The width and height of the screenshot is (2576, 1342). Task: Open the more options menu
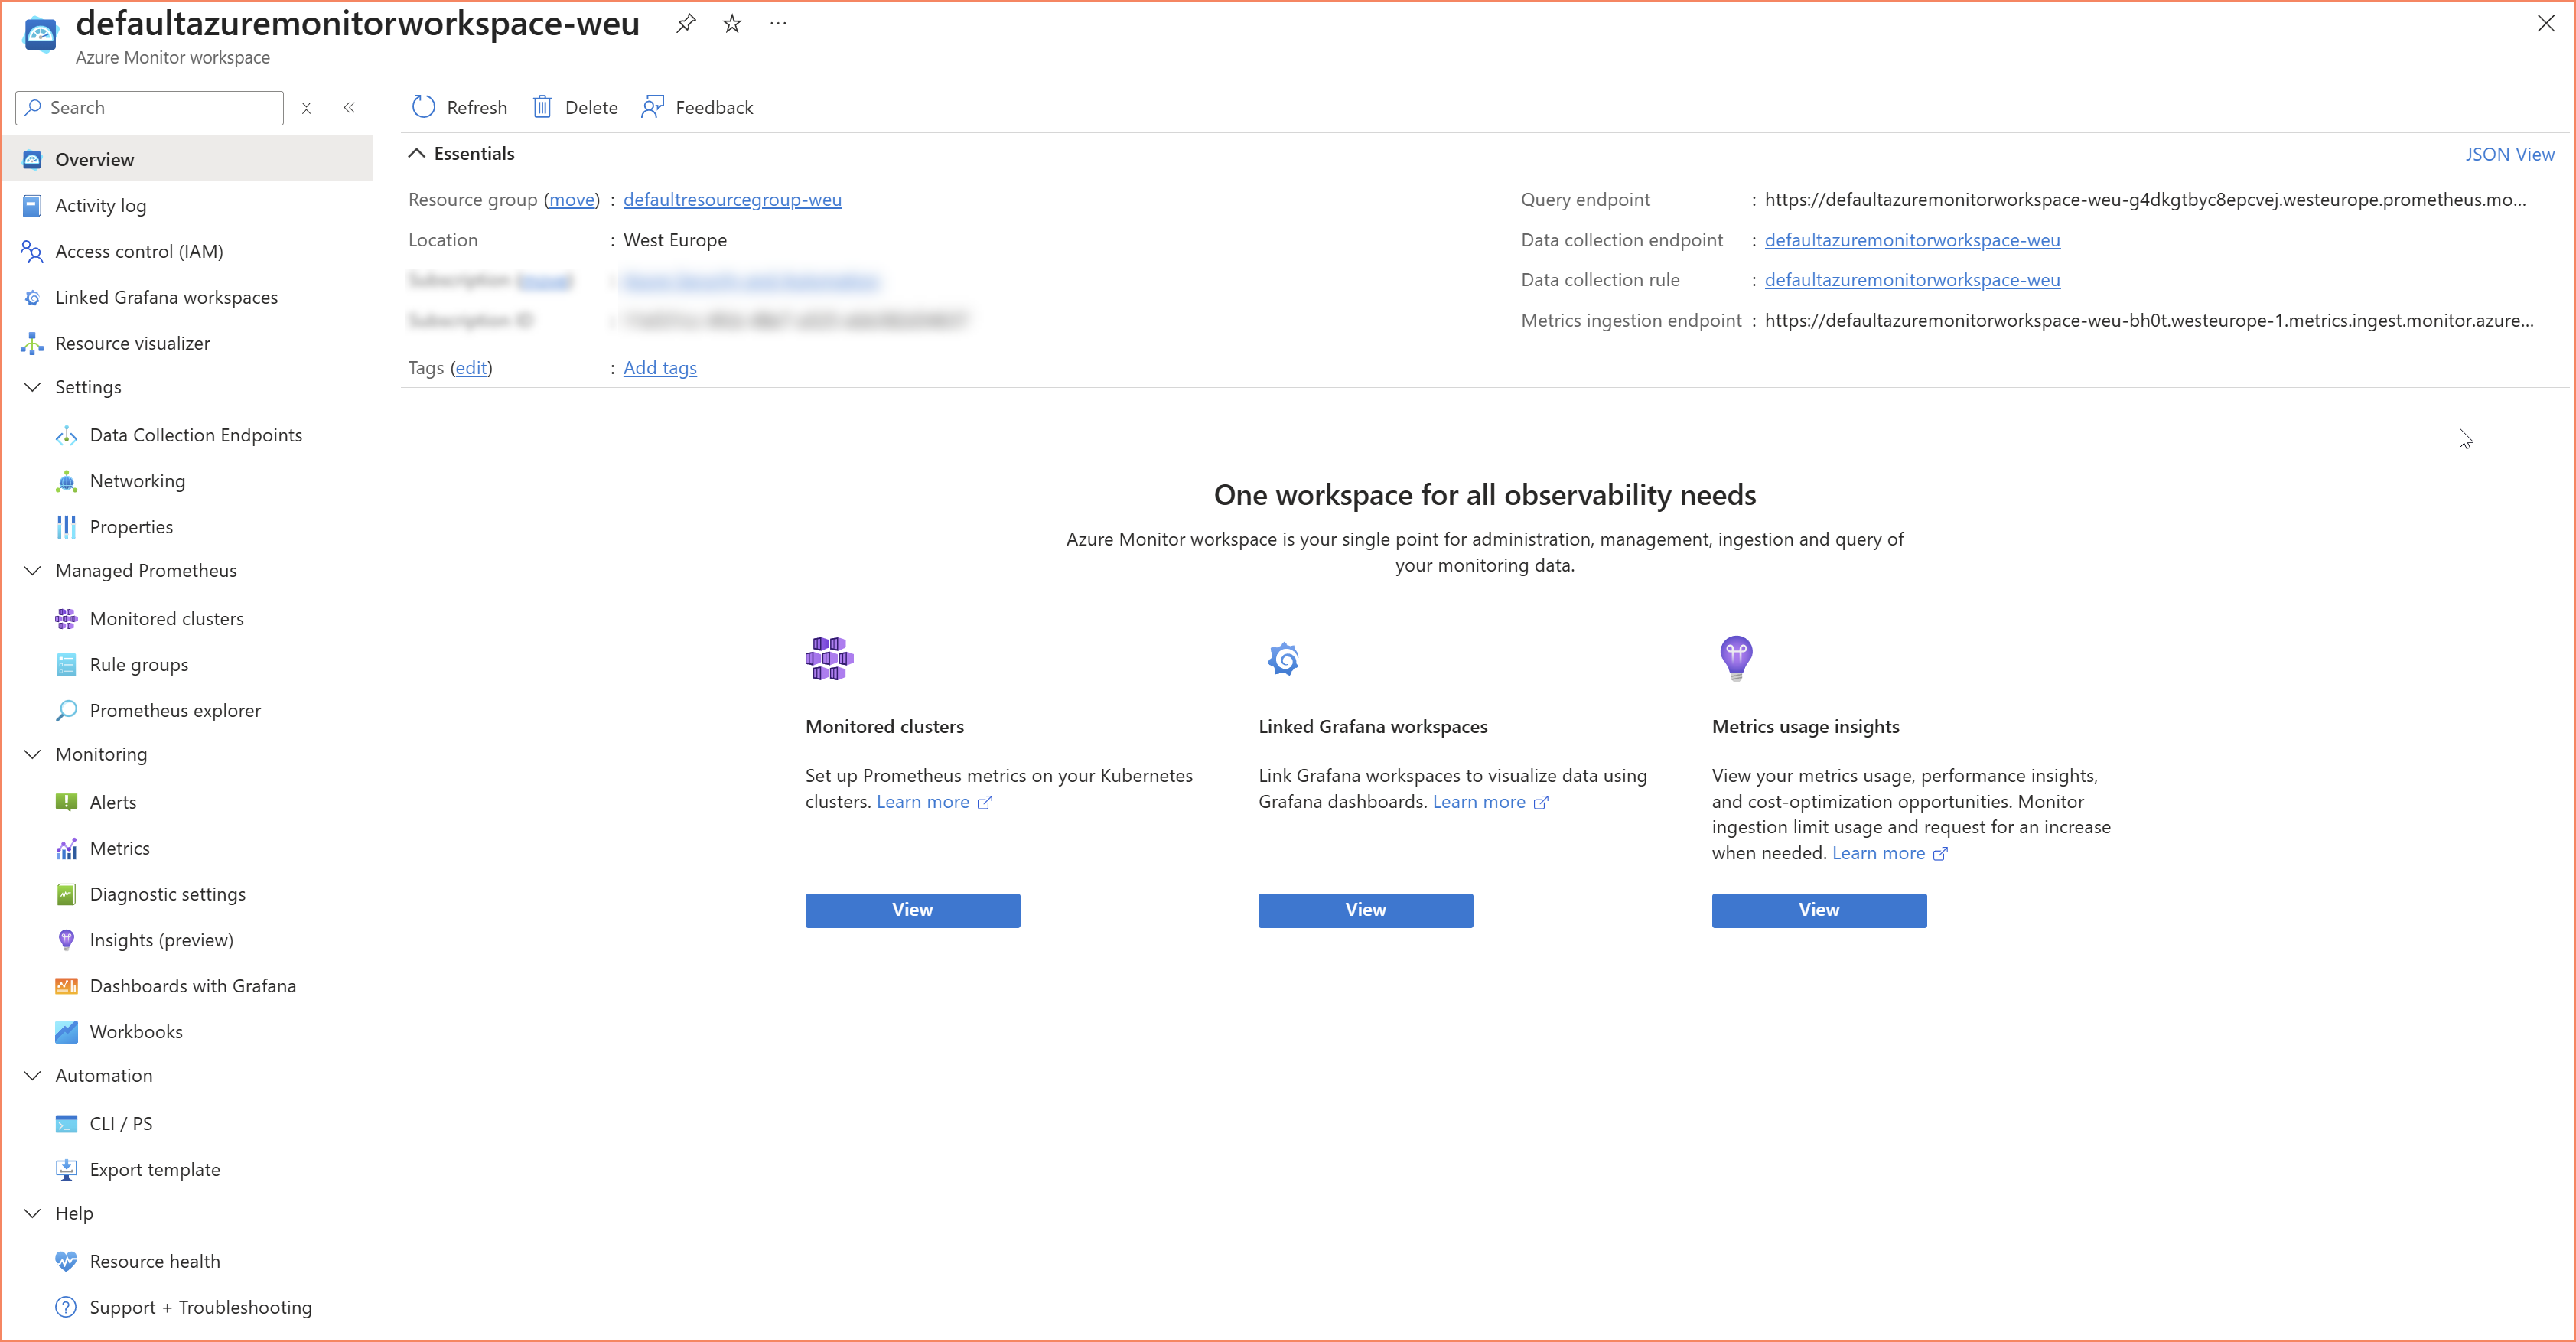[x=779, y=23]
